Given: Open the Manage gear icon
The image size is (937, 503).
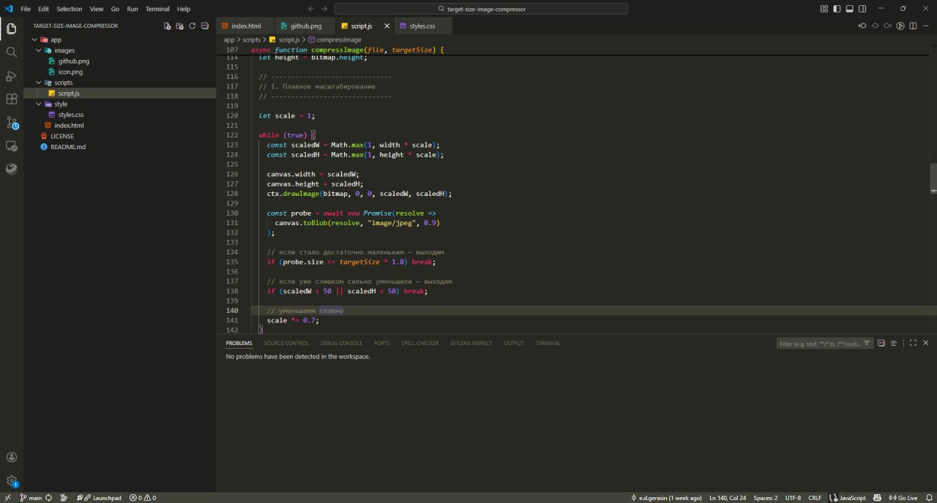Looking at the screenshot, I should pos(11,481).
